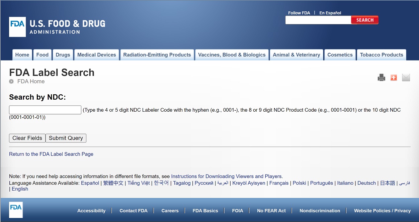Open Return to the FDA Label Search Page
The width and height of the screenshot is (419, 222).
(51, 154)
